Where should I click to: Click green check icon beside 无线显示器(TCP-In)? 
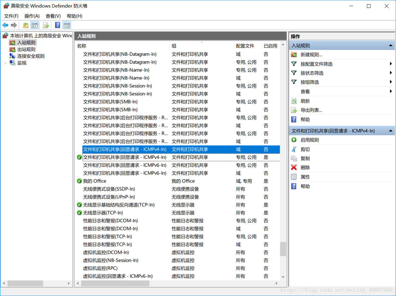tap(79, 213)
